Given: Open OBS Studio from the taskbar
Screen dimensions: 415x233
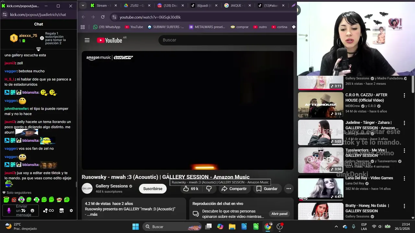Looking at the screenshot, I should pos(280,227).
